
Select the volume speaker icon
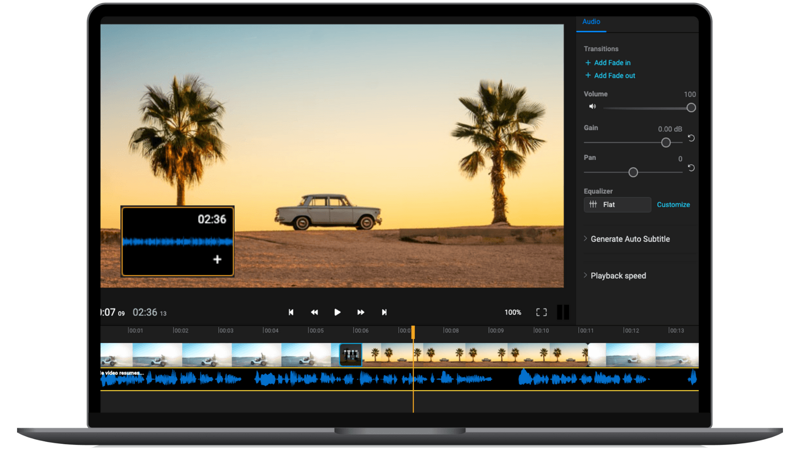pos(592,106)
